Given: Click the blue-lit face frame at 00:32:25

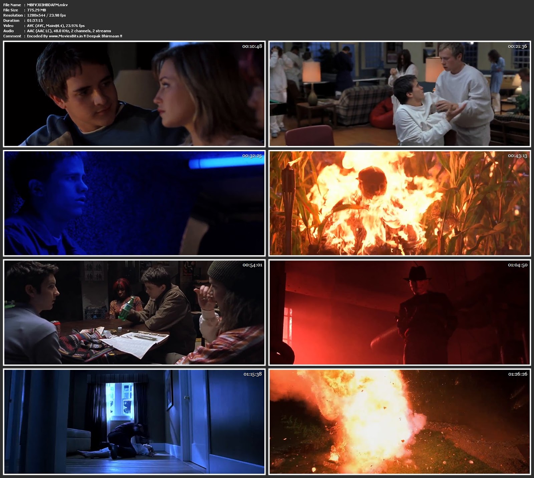Looking at the screenshot, I should [134, 203].
